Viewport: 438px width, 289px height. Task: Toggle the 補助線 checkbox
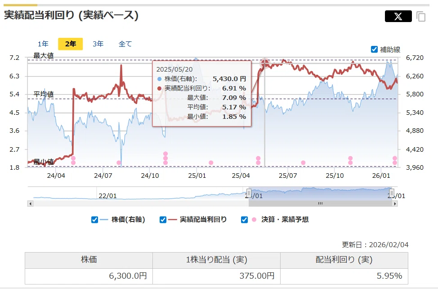click(x=374, y=50)
